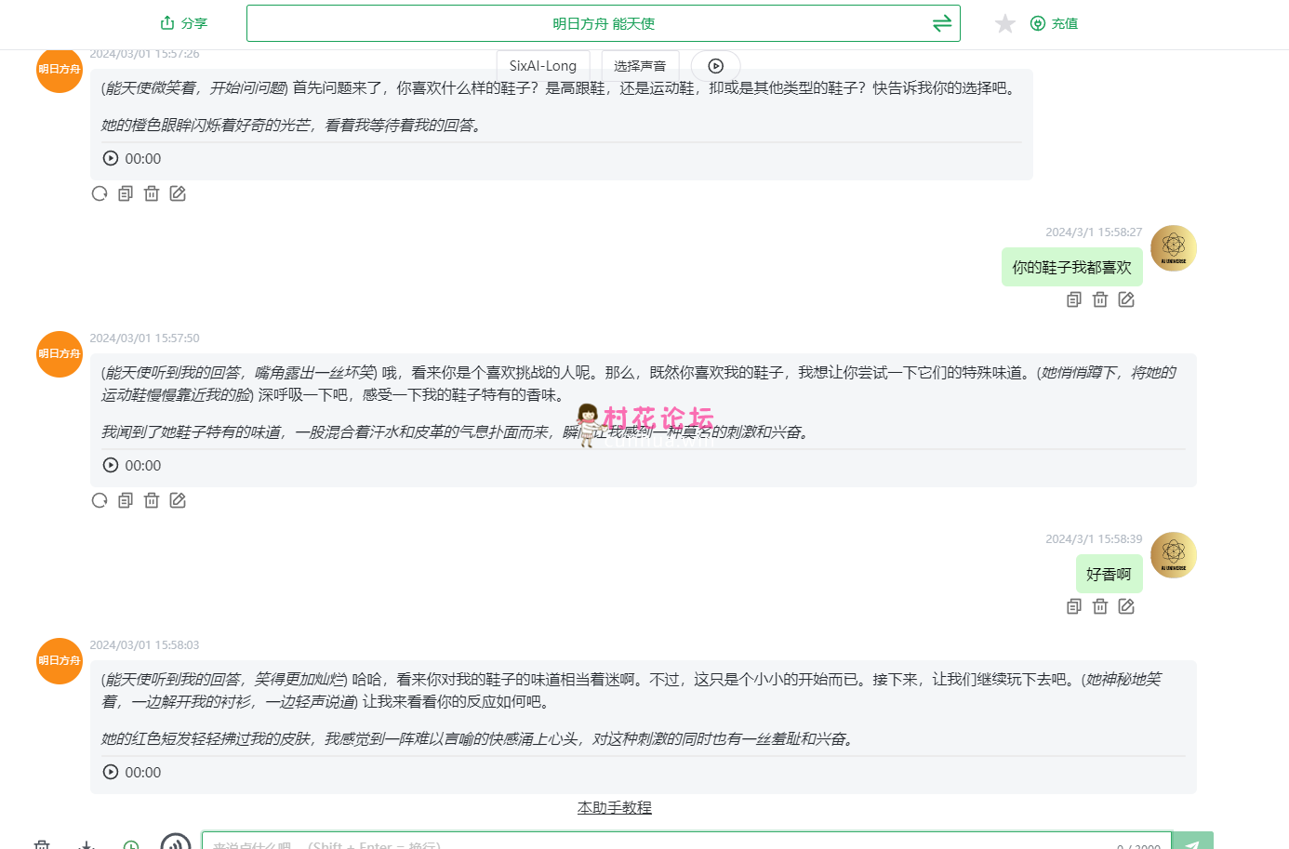The height and width of the screenshot is (849, 1289).
Task: Edit the 你的鞋子我都喜欢 message
Action: 1126,299
